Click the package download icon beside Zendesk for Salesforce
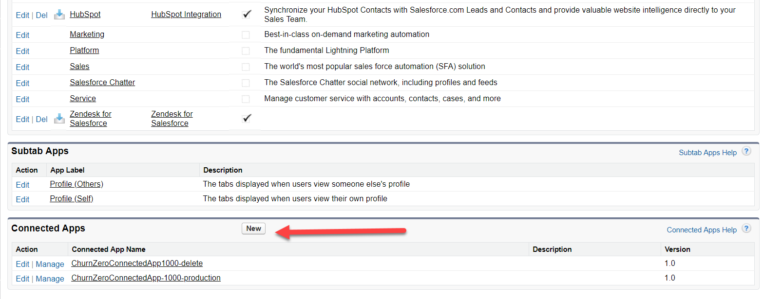Screen dimensions: 764x299 59,119
